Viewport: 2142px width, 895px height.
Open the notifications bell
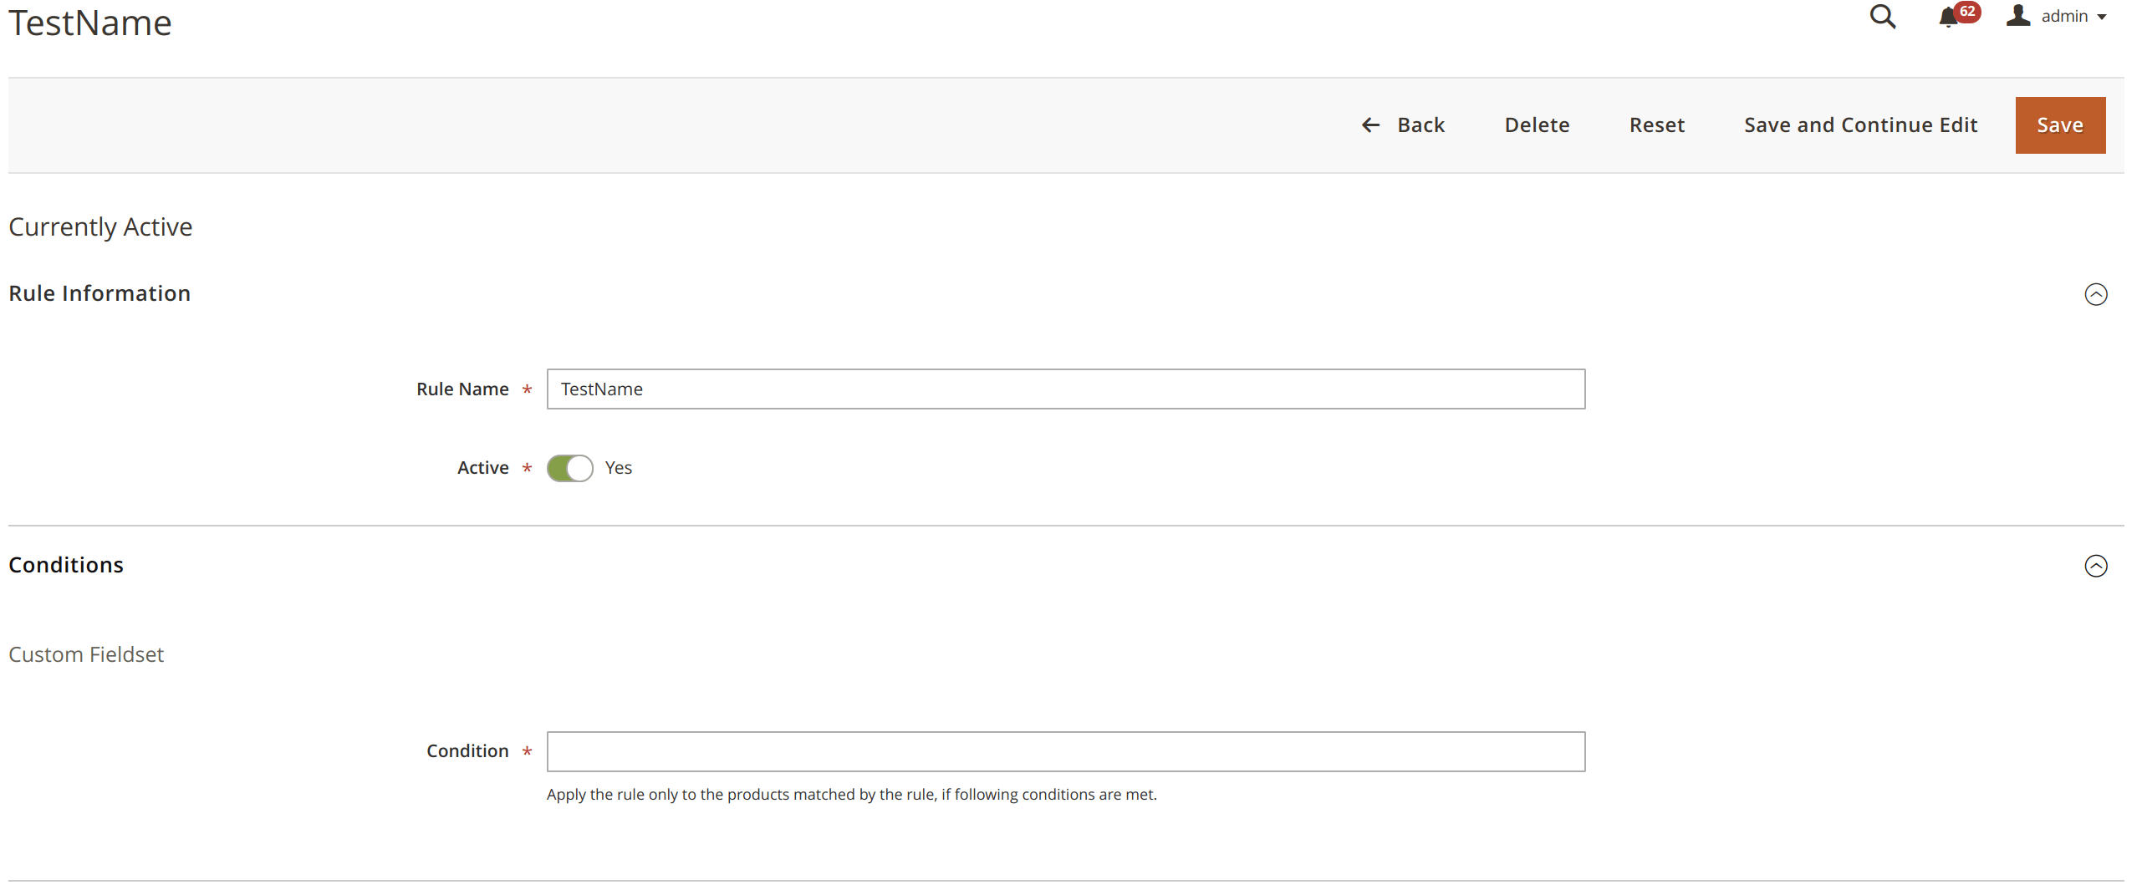1947,18
